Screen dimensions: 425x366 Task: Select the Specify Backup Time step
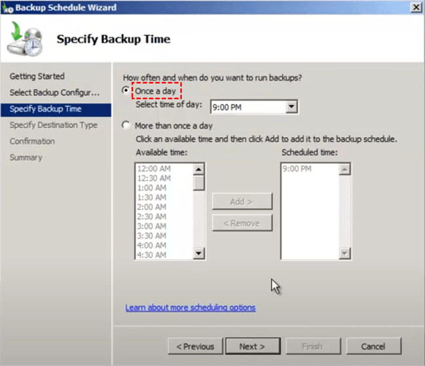click(56, 109)
